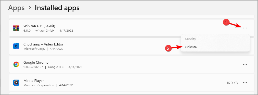Click the Clipchamp Video Editor icon
Viewport: 258px width, 95px height.
(16, 46)
